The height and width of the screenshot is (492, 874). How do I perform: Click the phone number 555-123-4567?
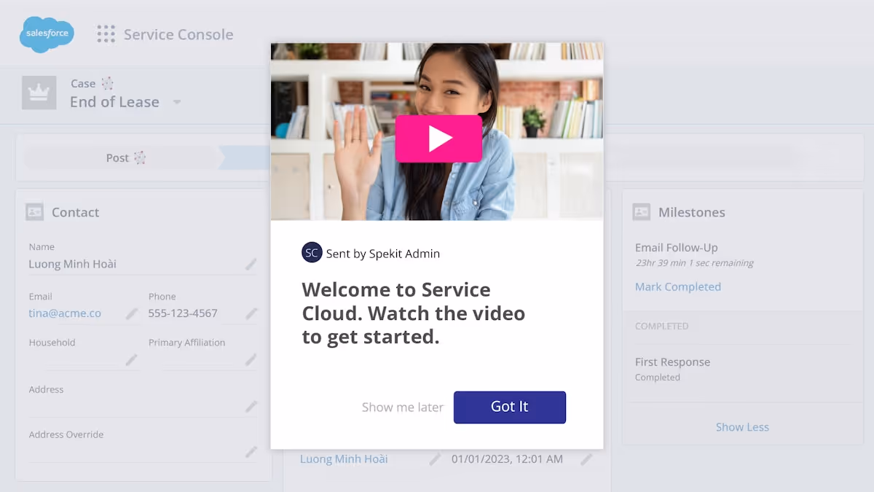pos(183,313)
